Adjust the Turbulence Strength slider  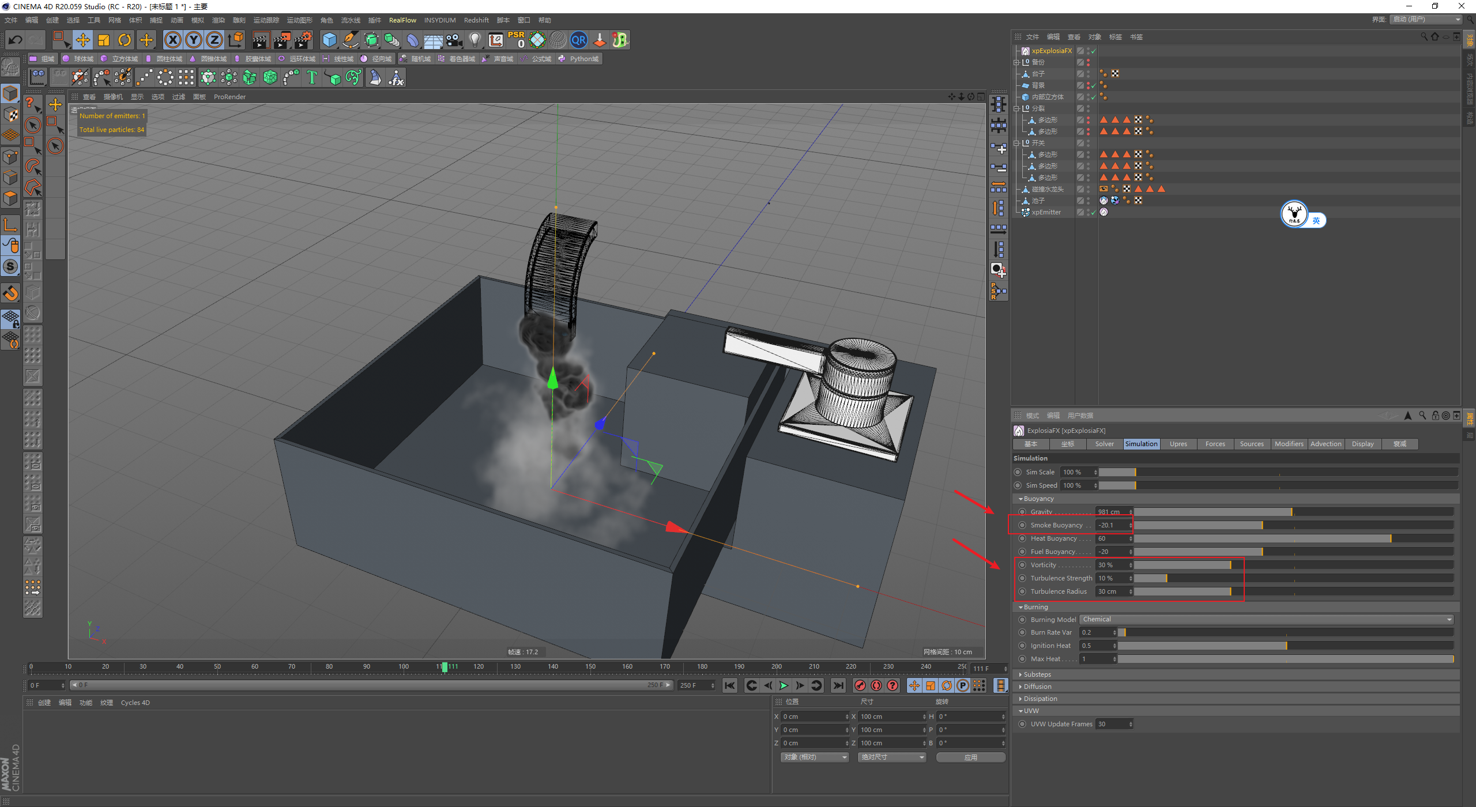pyautogui.click(x=1166, y=578)
